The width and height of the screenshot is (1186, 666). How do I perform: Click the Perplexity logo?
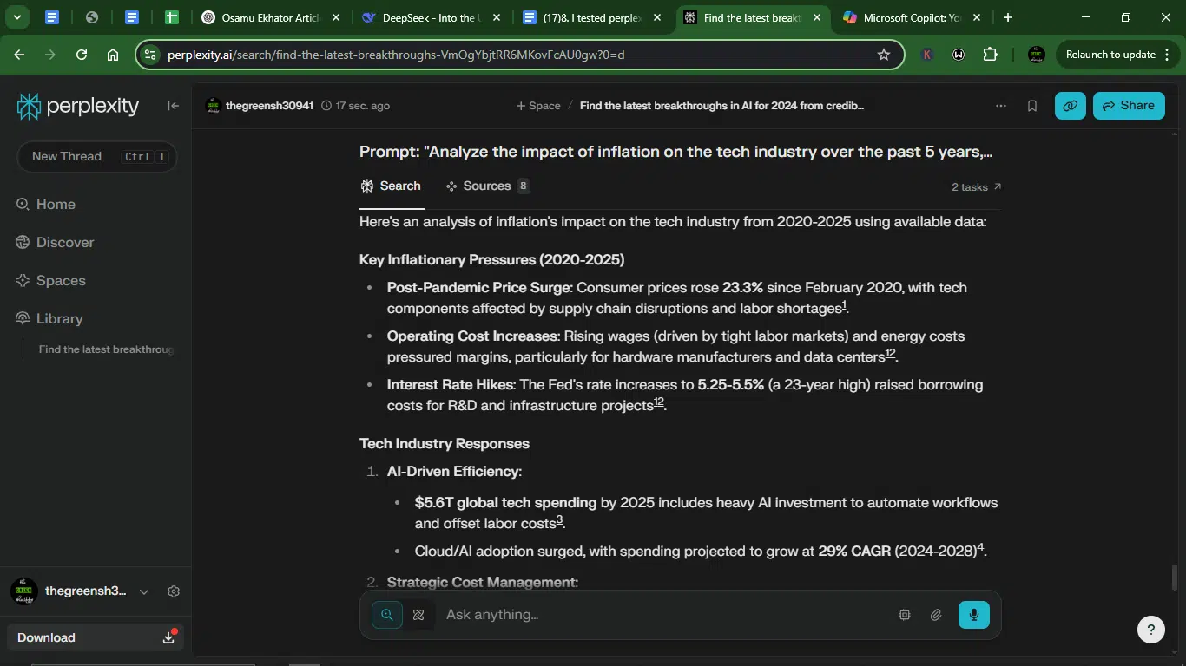point(78,107)
